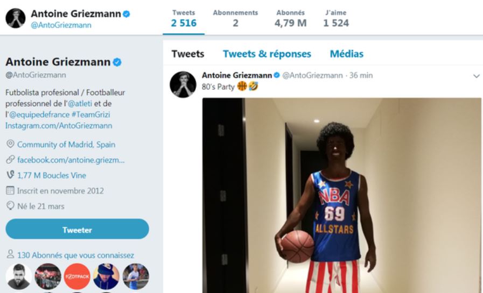Click the verified badge in the top header
Image resolution: width=483 pixels, height=293 pixels.
pos(126,14)
